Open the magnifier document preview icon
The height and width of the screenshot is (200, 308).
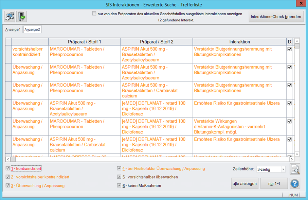click(295, 169)
